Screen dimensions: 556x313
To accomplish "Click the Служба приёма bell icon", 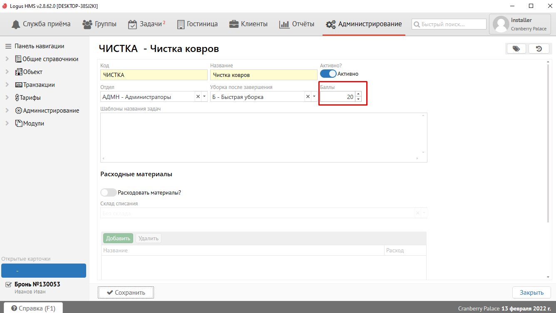I will 16,24.
